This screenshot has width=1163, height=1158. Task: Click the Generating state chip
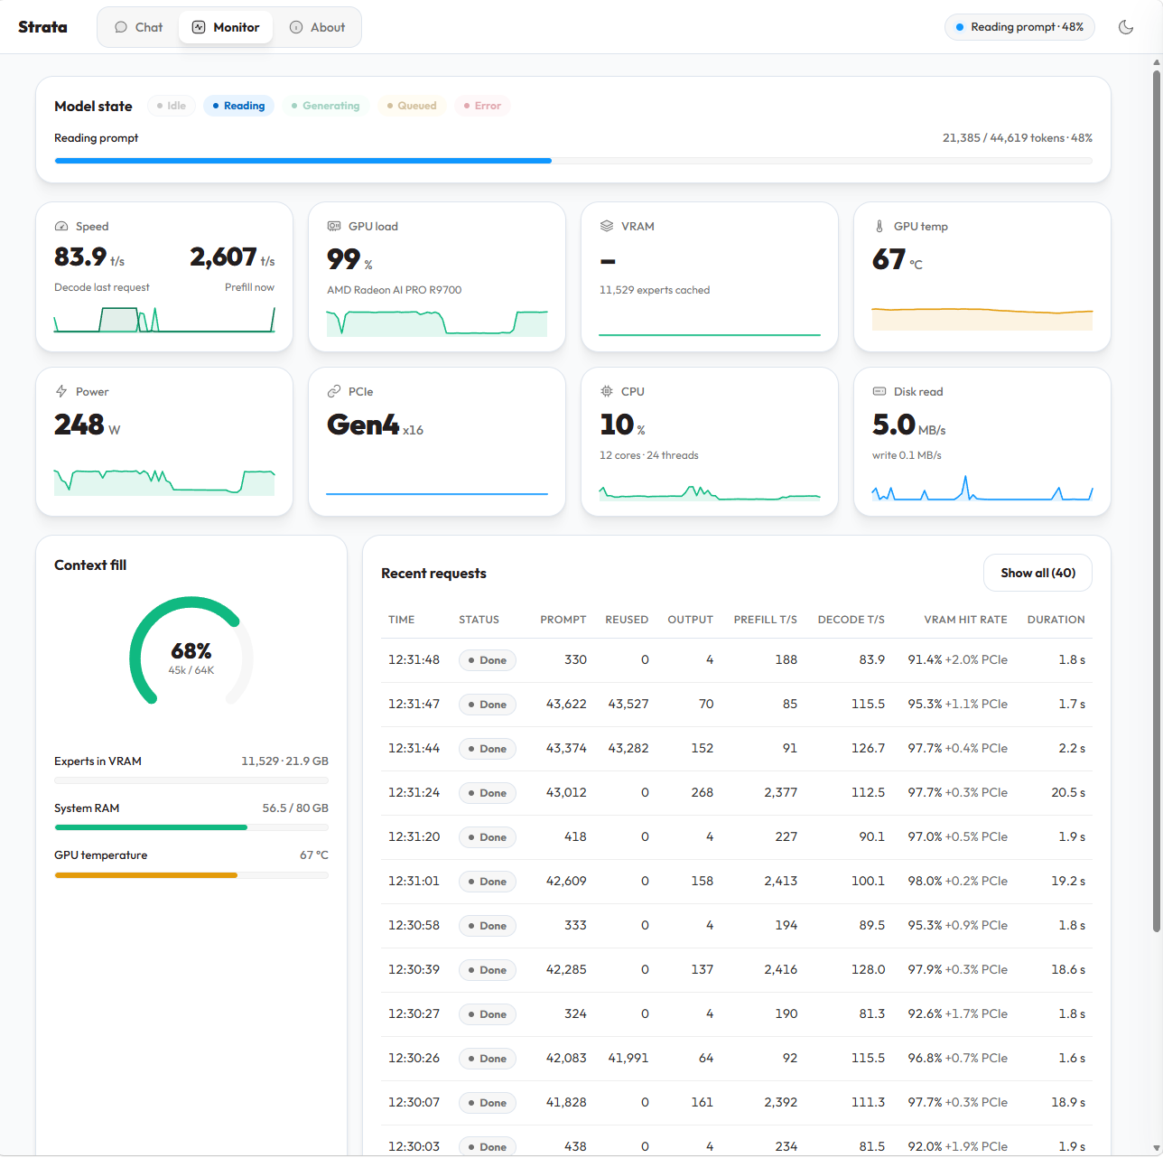pos(325,106)
